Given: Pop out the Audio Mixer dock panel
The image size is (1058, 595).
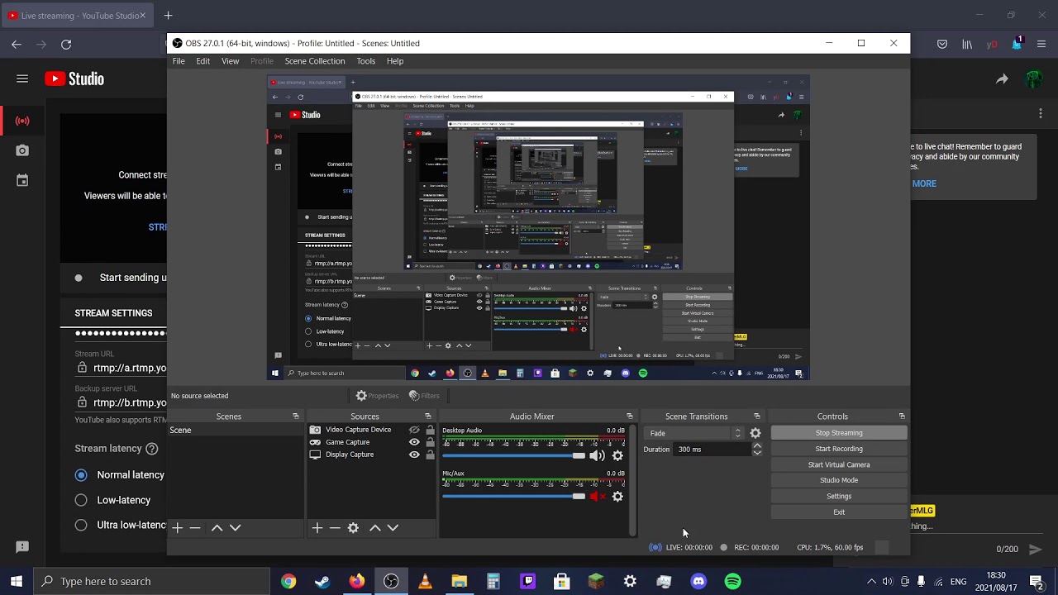Looking at the screenshot, I should click(x=629, y=416).
